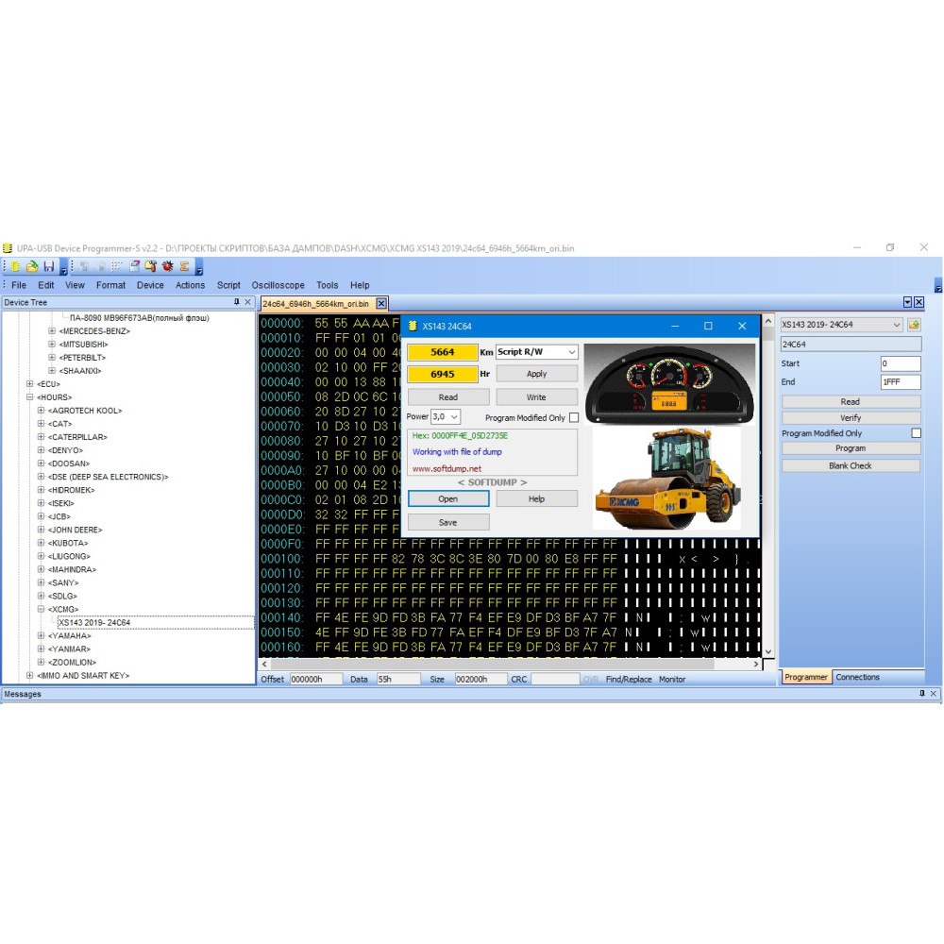Pin the Device Tree panel
The height and width of the screenshot is (944, 944).
click(237, 302)
